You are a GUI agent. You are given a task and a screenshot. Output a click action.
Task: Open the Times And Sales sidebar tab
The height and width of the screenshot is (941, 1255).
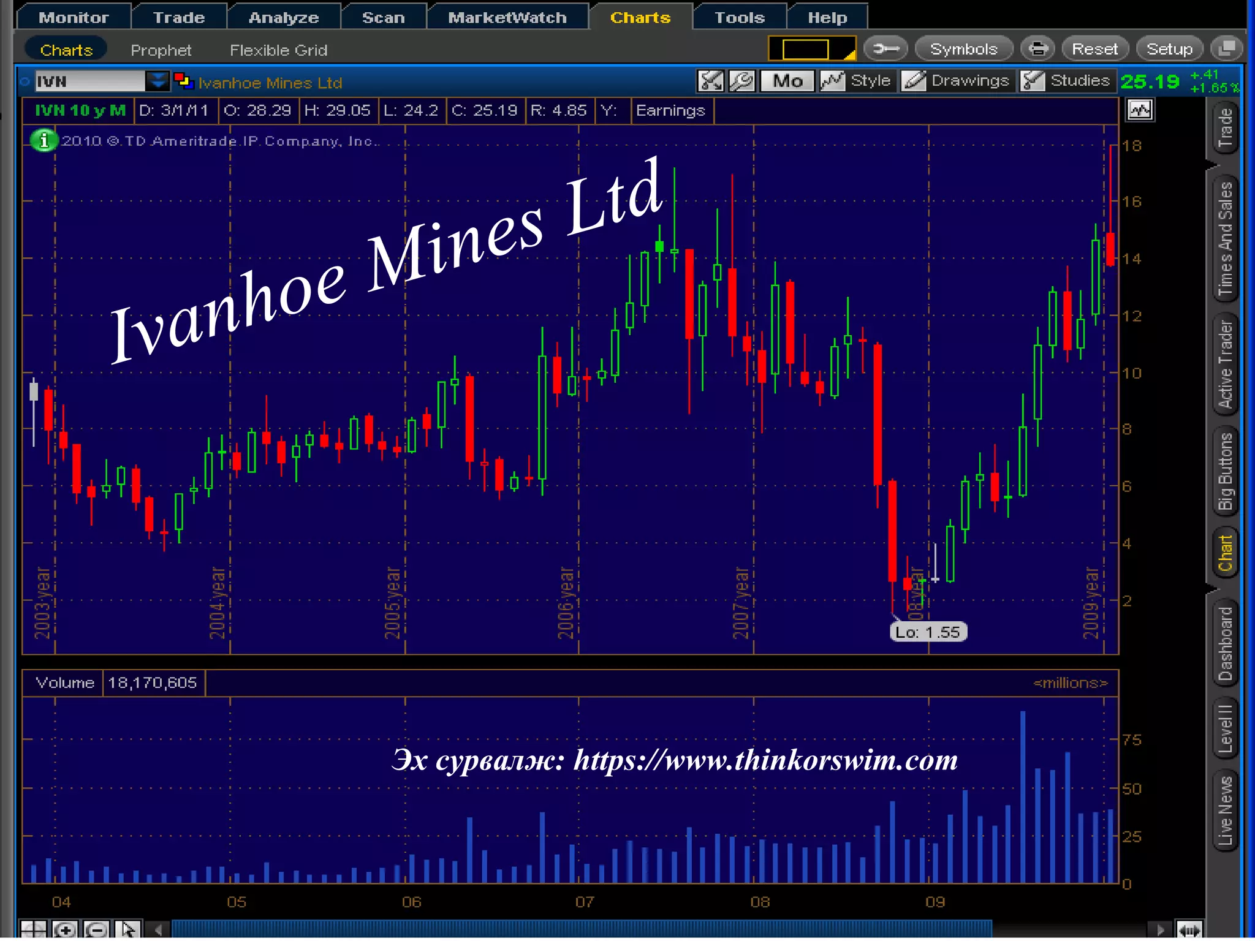[1225, 239]
